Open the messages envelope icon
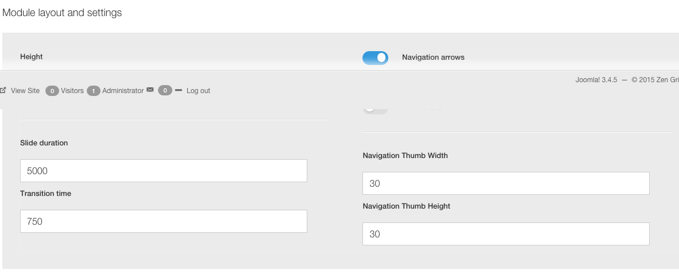The width and height of the screenshot is (679, 277). point(150,90)
